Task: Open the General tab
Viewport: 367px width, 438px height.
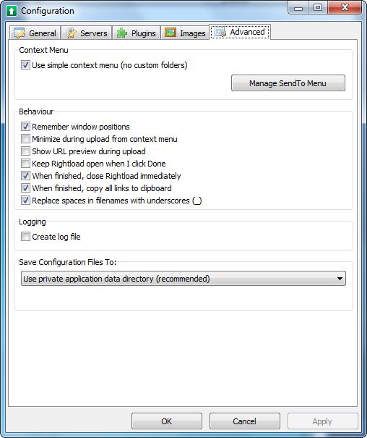Action: pyautogui.click(x=35, y=33)
